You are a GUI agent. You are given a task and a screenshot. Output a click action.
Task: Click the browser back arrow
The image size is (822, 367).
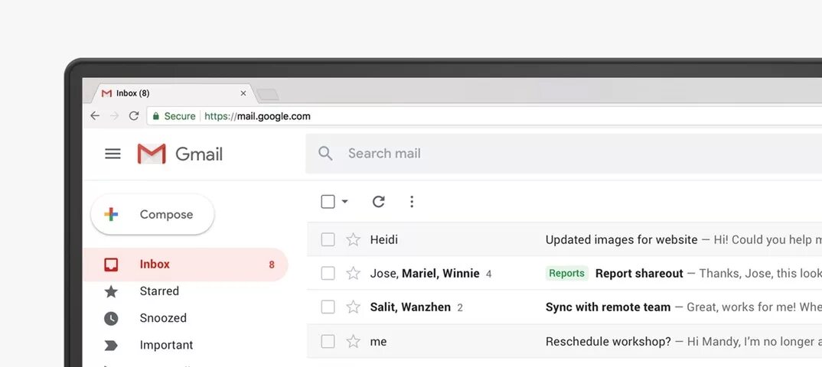[x=94, y=115]
